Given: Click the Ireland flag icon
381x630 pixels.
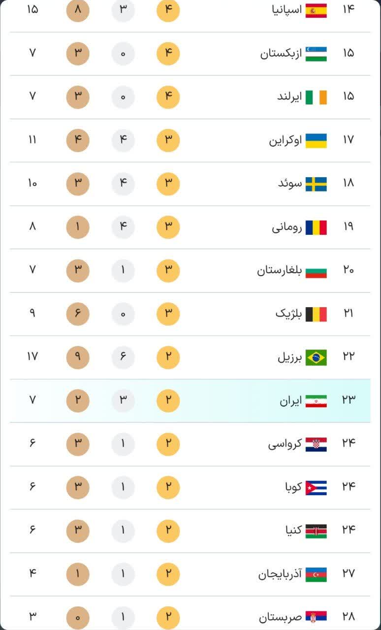Looking at the screenshot, I should [316, 97].
